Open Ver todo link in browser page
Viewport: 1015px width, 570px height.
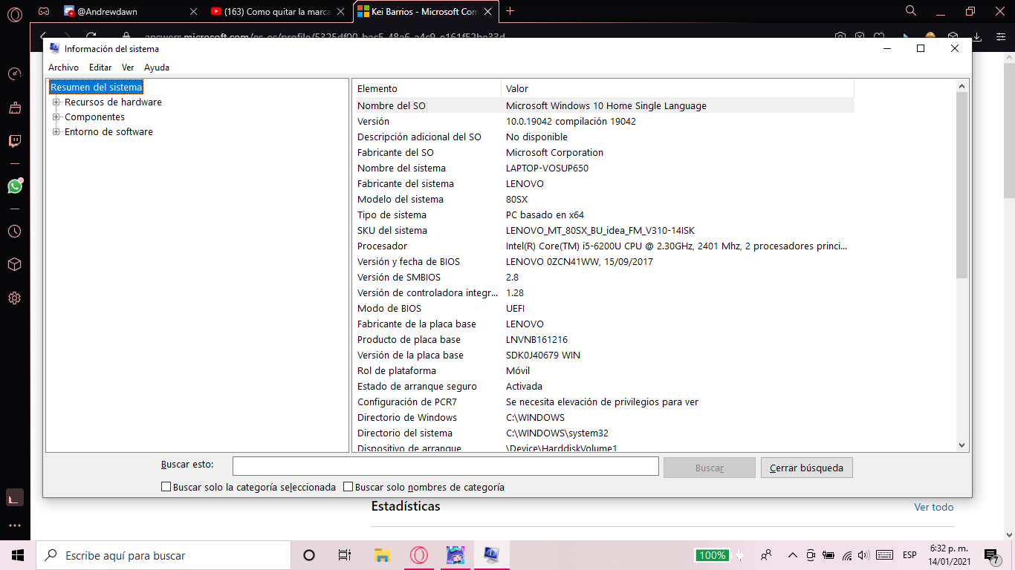point(933,507)
